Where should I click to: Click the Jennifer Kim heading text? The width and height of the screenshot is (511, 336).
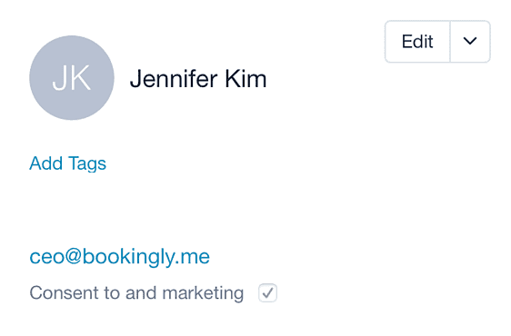pyautogui.click(x=198, y=79)
